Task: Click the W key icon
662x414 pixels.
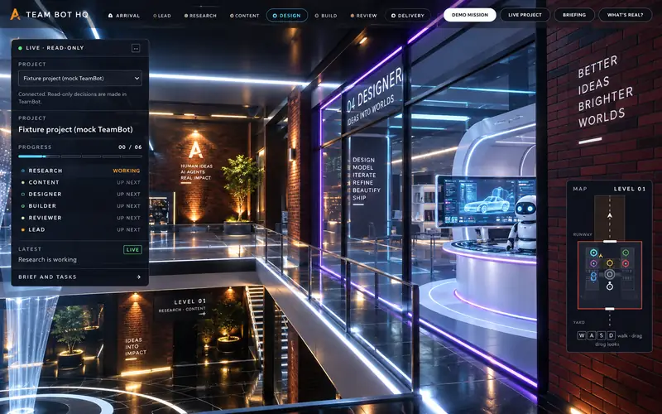Action: (582, 335)
